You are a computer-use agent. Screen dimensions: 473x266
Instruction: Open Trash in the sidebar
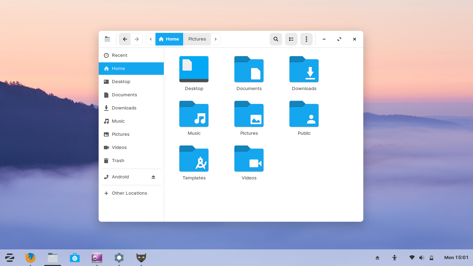coord(131,161)
